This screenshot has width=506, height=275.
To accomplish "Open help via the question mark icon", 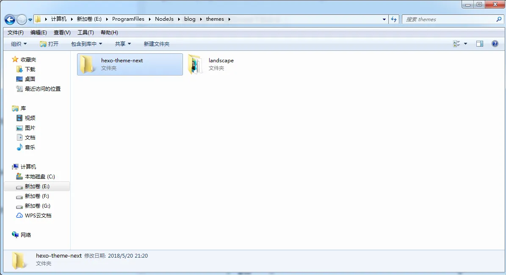I will click(495, 44).
